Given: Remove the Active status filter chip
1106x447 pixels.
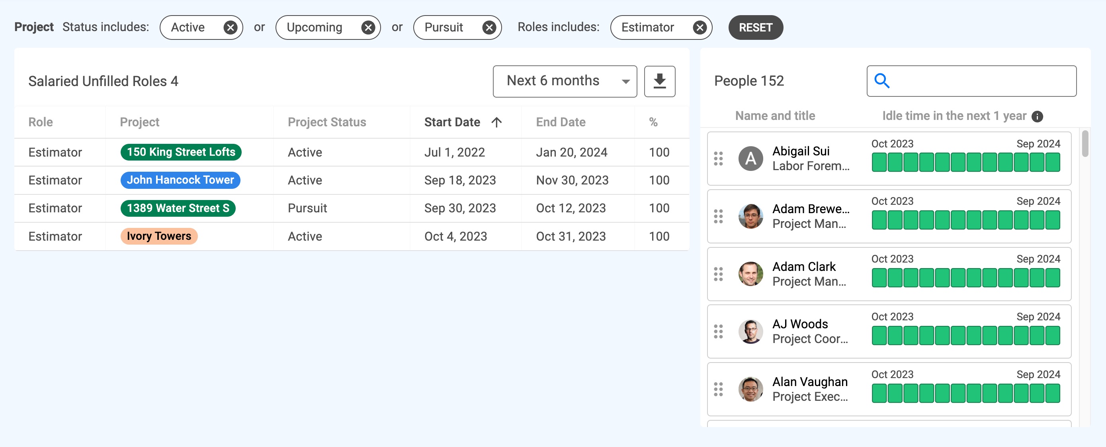Looking at the screenshot, I should 230,27.
